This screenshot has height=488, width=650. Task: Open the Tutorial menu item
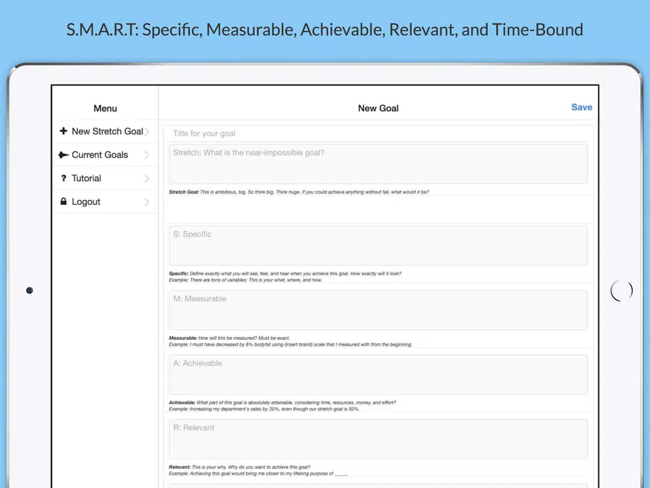coord(105,179)
